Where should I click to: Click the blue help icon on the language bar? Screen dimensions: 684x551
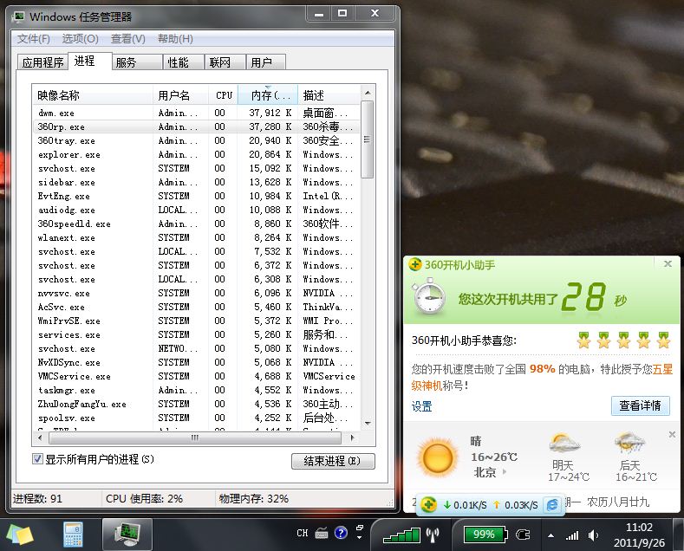[341, 533]
